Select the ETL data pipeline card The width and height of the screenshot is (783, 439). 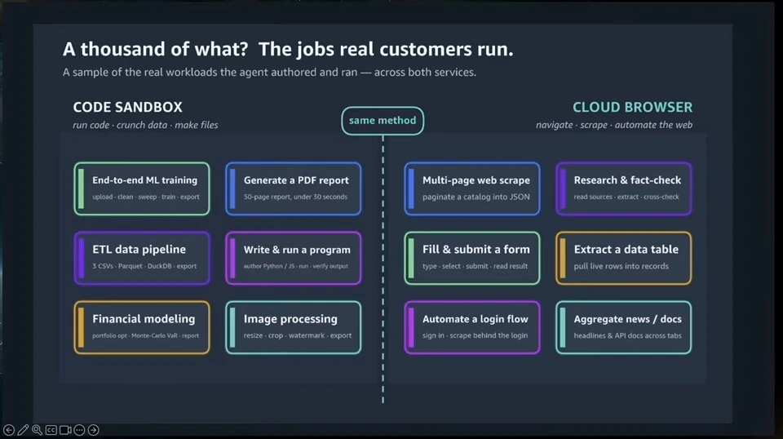[142, 258]
